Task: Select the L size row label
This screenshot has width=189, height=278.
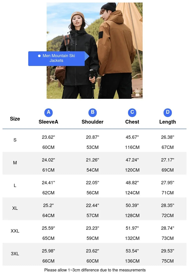Action: point(15,186)
